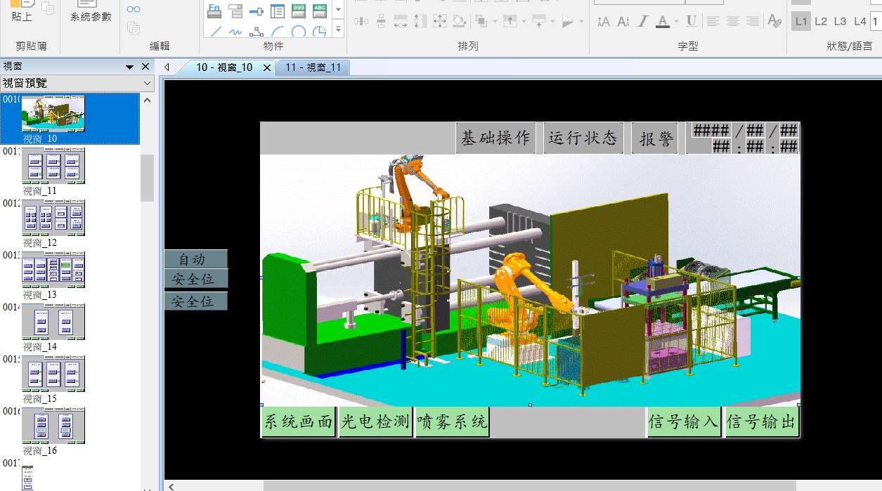The width and height of the screenshot is (882, 491).
Task: Toggle underline font style
Action: [691, 22]
